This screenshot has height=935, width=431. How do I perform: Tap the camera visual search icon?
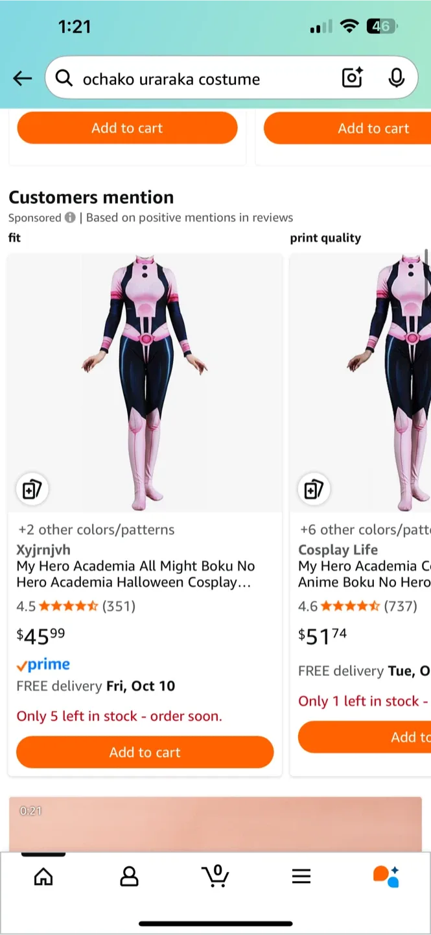click(x=351, y=77)
